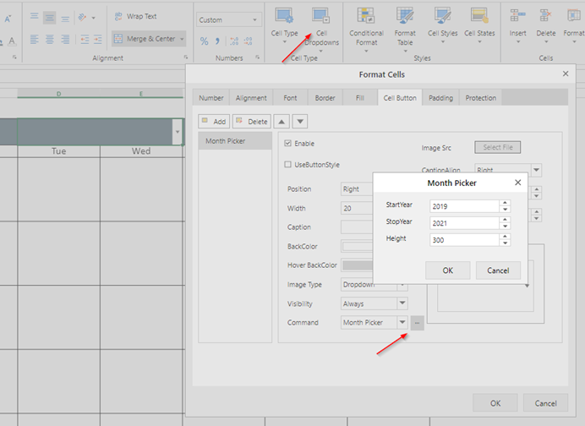Check the UseButtonStyle checkbox
Screen dimensions: 585x426
287,165
